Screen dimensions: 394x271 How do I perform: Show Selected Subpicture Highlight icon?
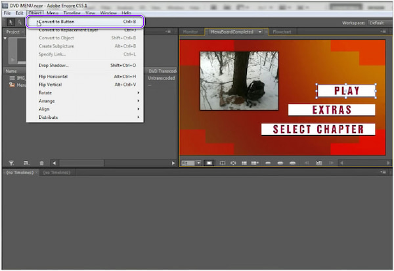pos(280,163)
